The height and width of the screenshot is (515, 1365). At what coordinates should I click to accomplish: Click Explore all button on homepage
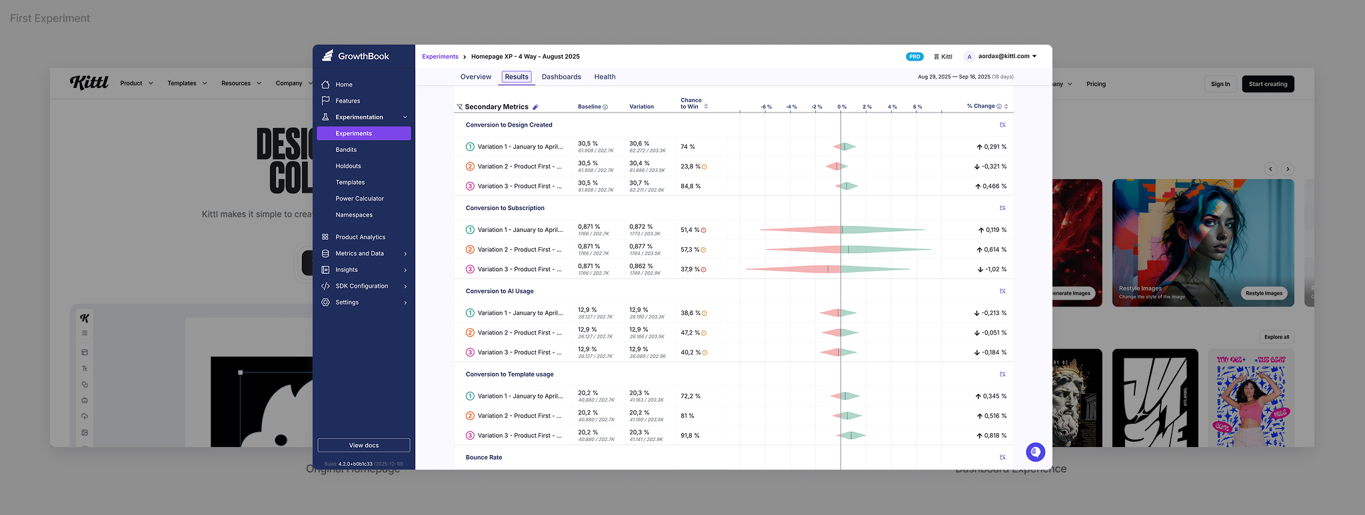(x=1276, y=337)
